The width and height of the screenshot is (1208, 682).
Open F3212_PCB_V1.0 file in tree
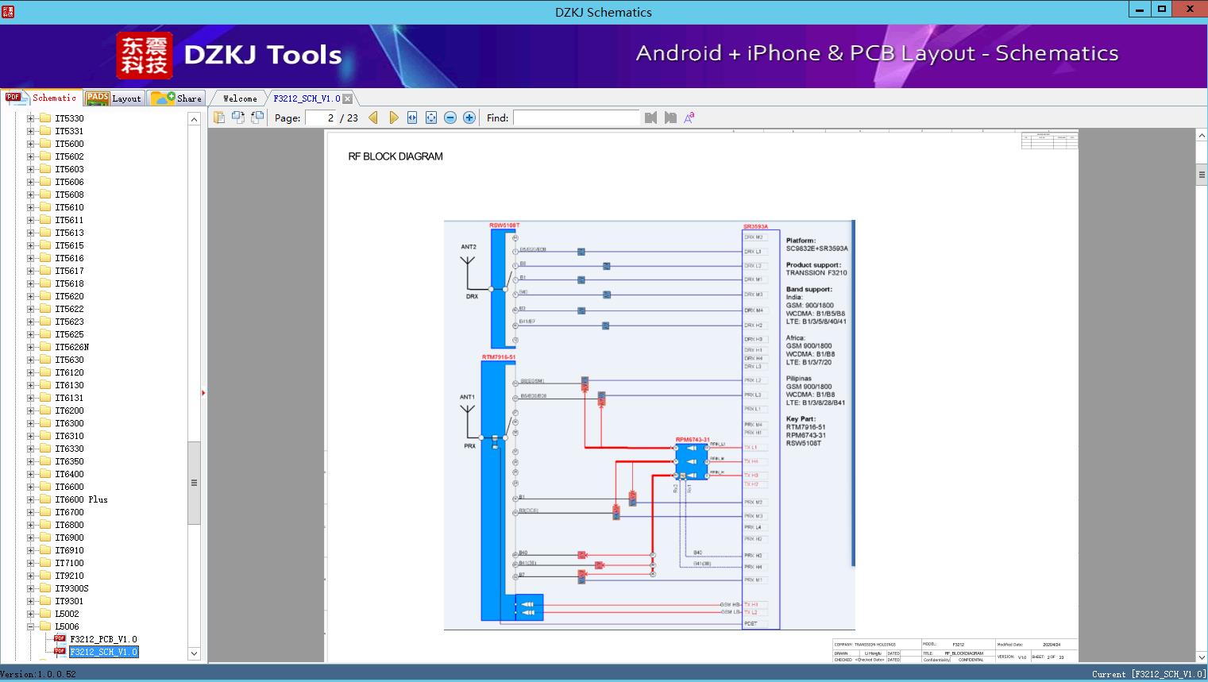[103, 639]
